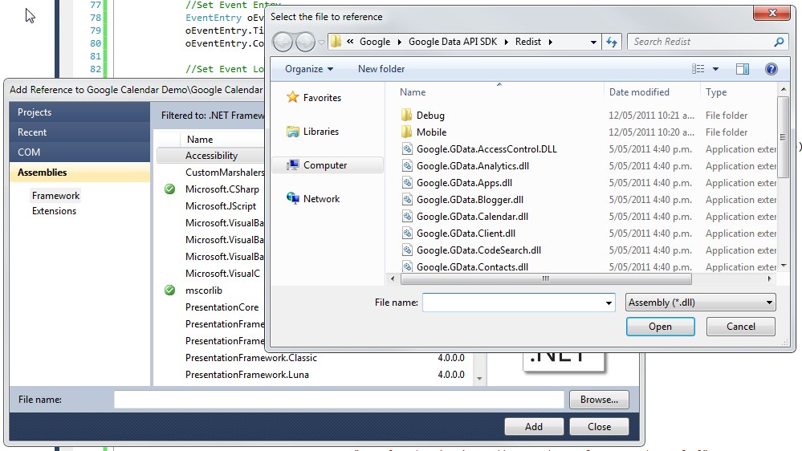
Task: Select the Accessibility assembly row
Action: [x=210, y=156]
